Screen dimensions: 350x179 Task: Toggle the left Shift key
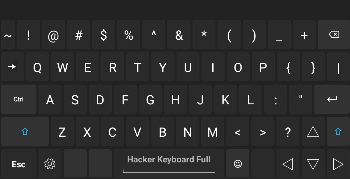tap(25, 132)
